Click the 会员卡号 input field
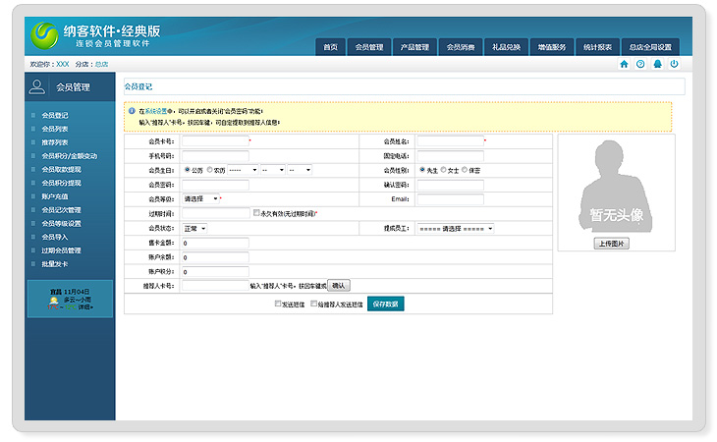The image size is (717, 442). point(214,141)
